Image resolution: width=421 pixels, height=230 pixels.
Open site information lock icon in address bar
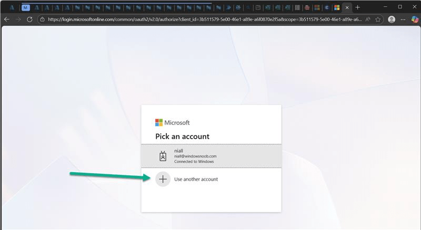point(43,19)
